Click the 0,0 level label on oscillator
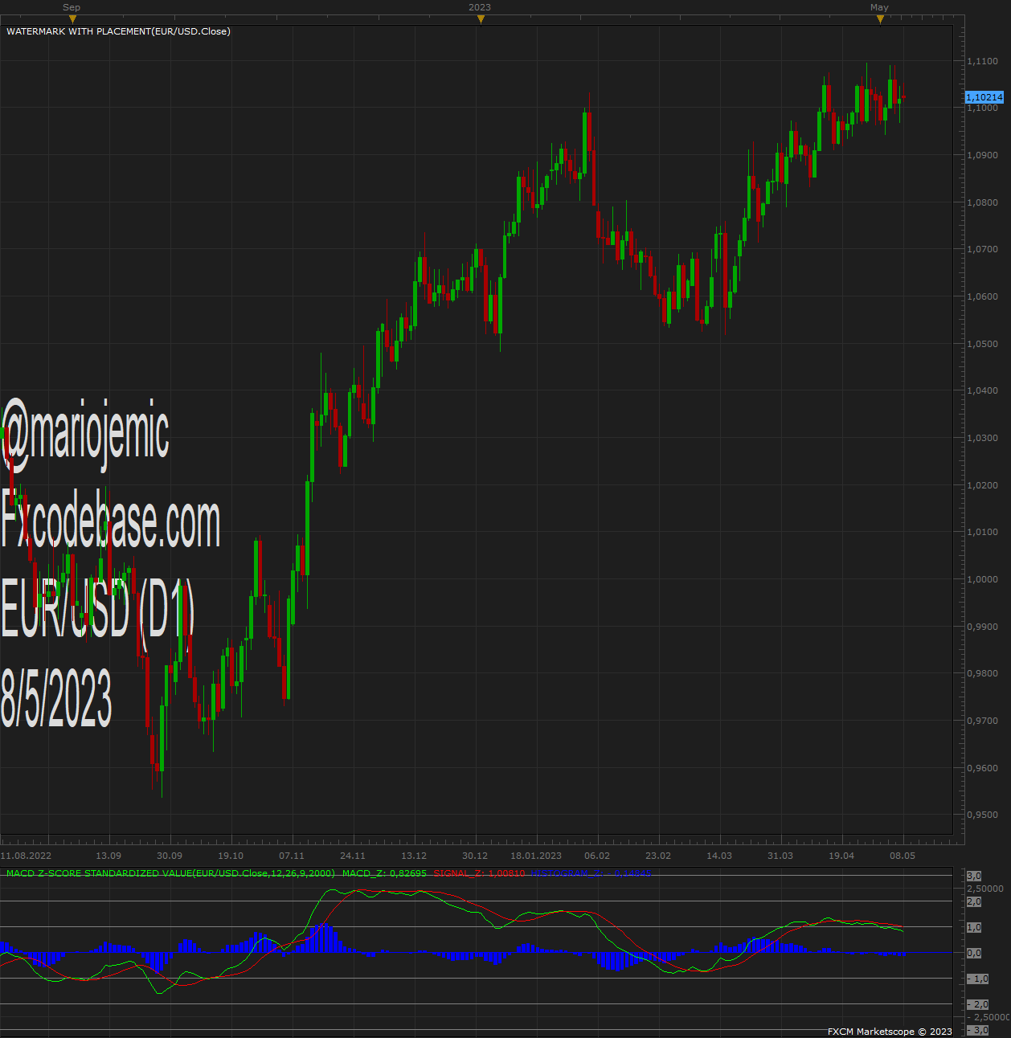The width and height of the screenshot is (1011, 1038). [974, 953]
